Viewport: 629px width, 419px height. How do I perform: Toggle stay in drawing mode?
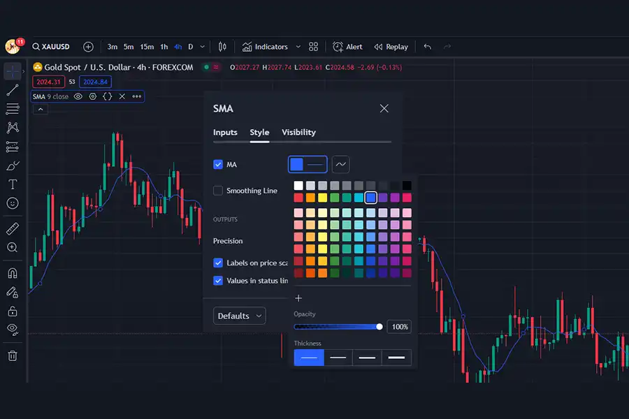[13, 293]
